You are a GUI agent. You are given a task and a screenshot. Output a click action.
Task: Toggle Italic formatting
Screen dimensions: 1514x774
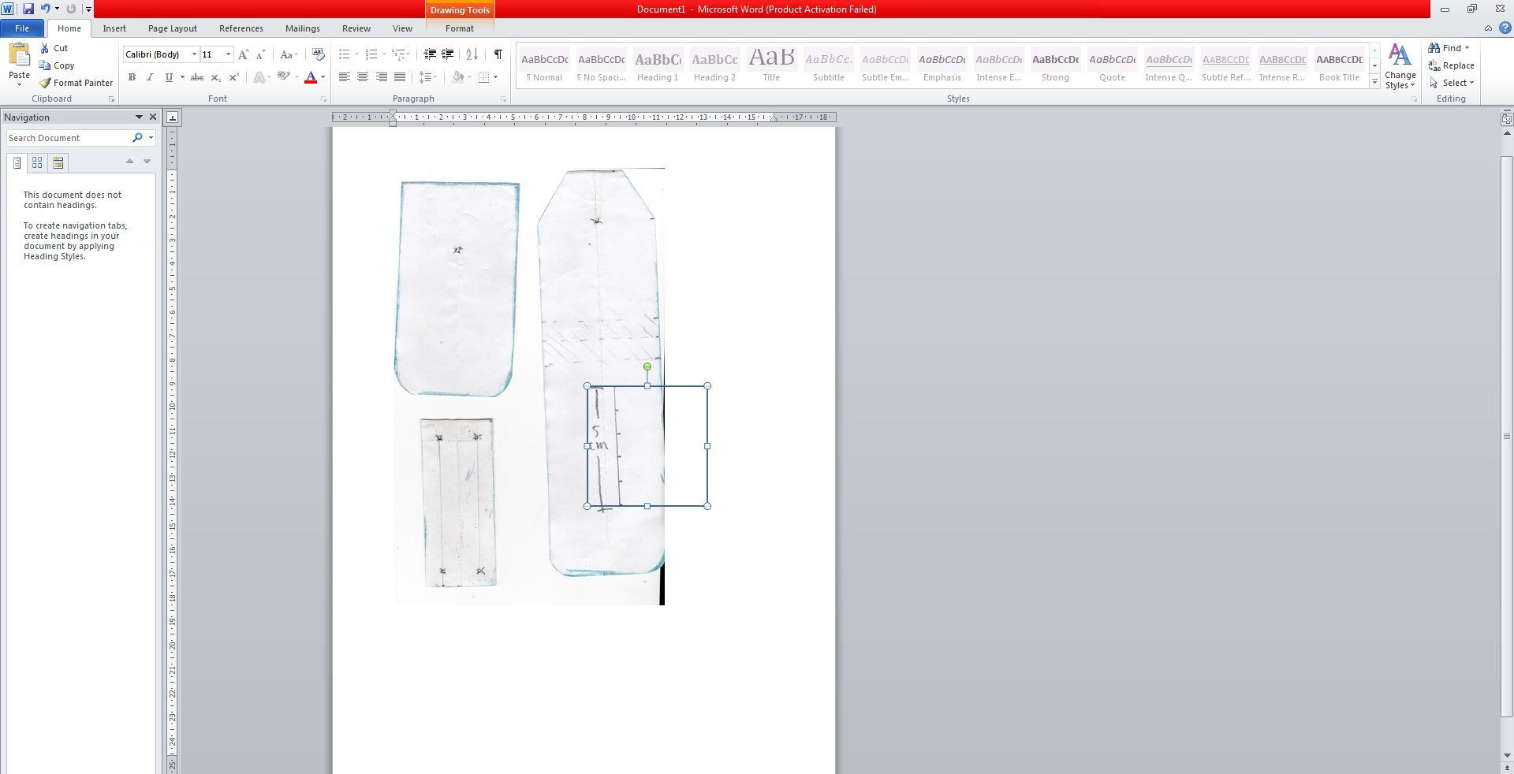(x=150, y=77)
